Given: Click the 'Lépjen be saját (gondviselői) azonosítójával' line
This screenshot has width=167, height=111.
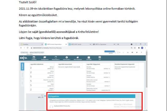Looking at the screenshot, I should (x=59, y=32).
